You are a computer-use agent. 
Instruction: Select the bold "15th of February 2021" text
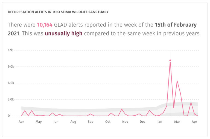point(176,25)
